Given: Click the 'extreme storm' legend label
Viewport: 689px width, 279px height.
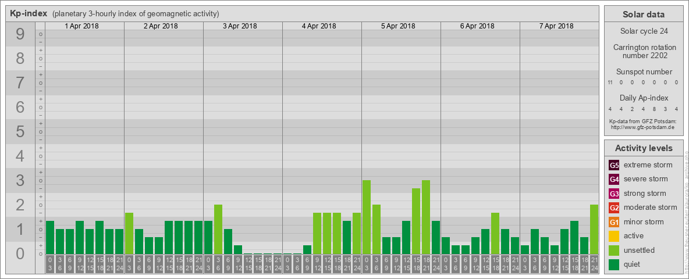Looking at the screenshot, I should point(648,165).
